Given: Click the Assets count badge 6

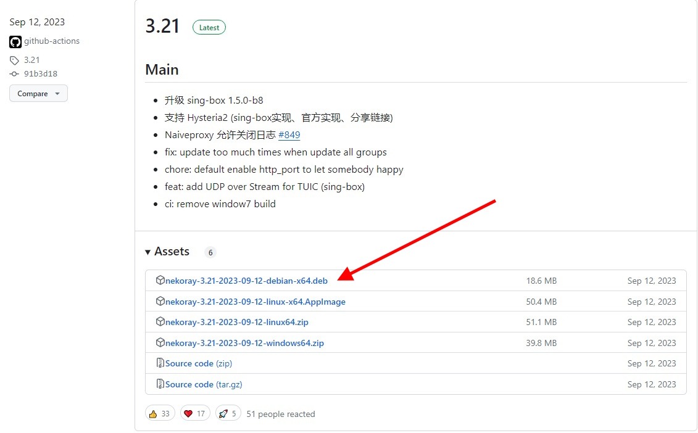Looking at the screenshot, I should pos(210,252).
